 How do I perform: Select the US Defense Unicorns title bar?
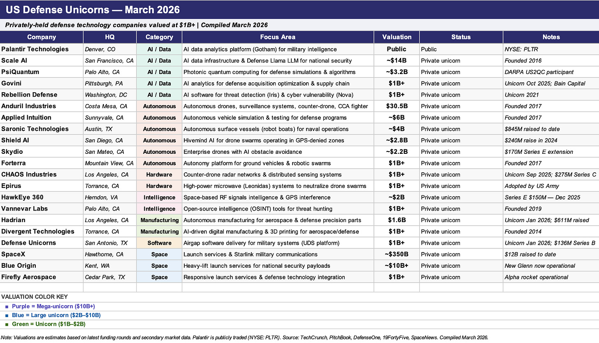299,9
